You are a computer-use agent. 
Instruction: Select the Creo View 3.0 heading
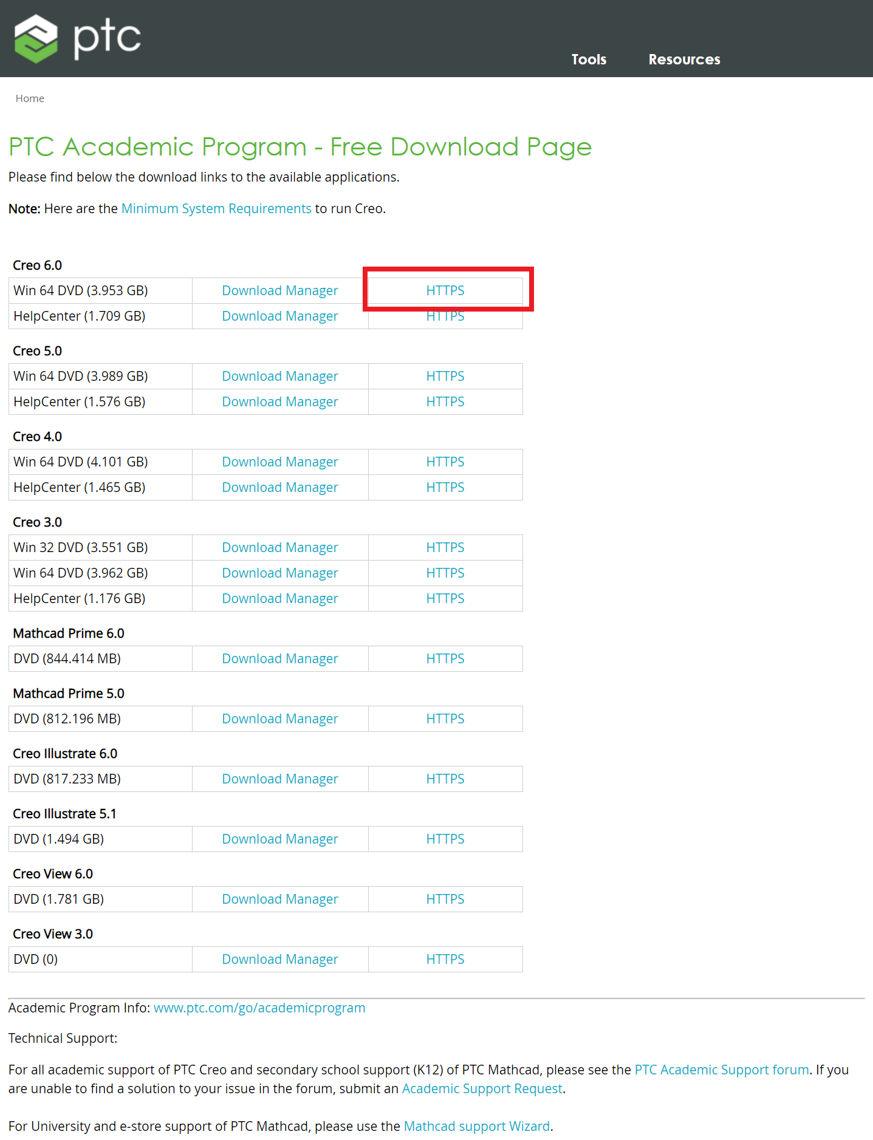(53, 934)
